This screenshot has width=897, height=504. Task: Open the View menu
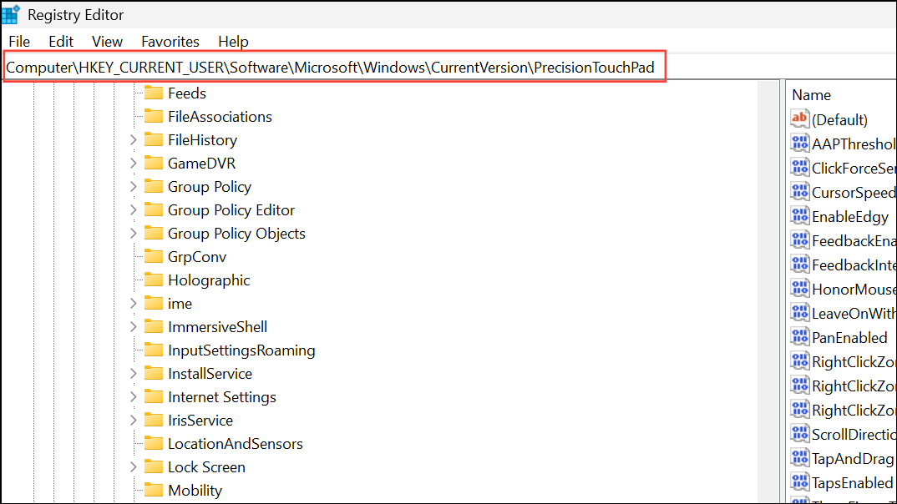pos(107,41)
